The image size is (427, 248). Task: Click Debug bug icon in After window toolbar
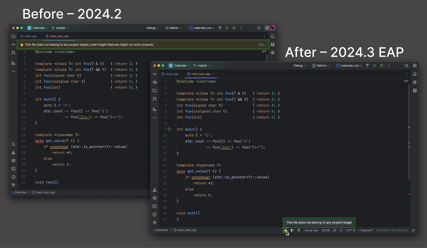tap(382, 66)
